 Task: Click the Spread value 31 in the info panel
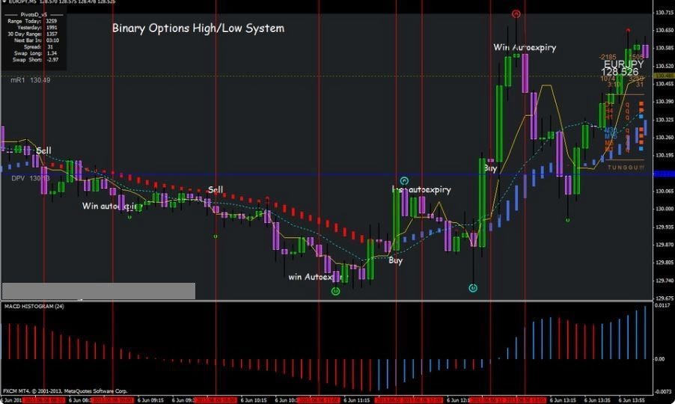tap(50, 47)
